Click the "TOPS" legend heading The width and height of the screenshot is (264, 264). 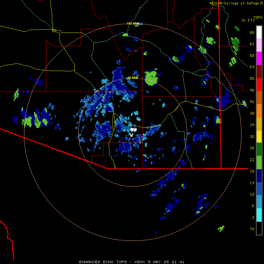(x=258, y=18)
